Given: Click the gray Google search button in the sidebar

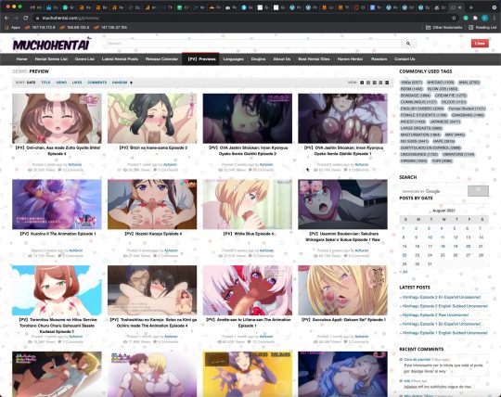Looking at the screenshot, I should point(478,191).
